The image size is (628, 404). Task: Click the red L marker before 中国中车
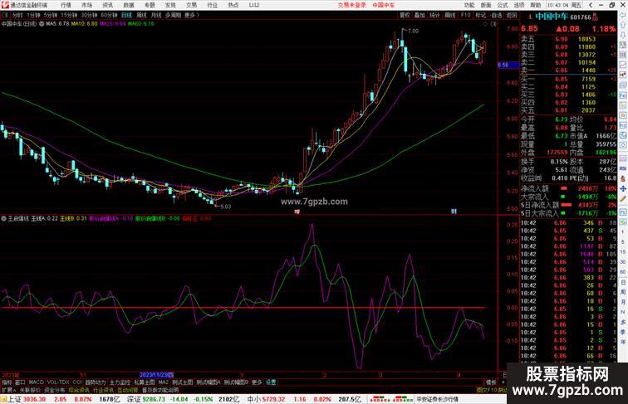click(x=530, y=17)
